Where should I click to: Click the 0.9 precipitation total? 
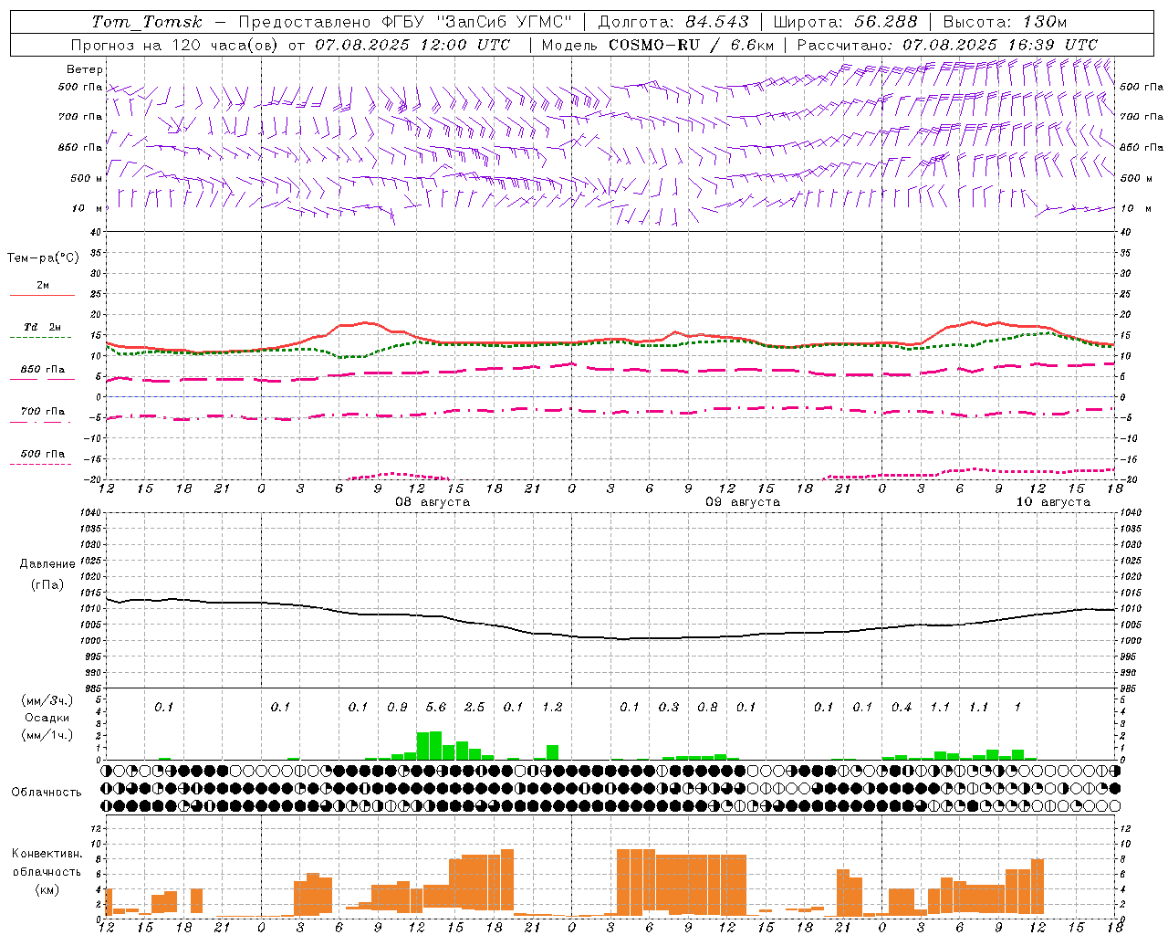[397, 707]
